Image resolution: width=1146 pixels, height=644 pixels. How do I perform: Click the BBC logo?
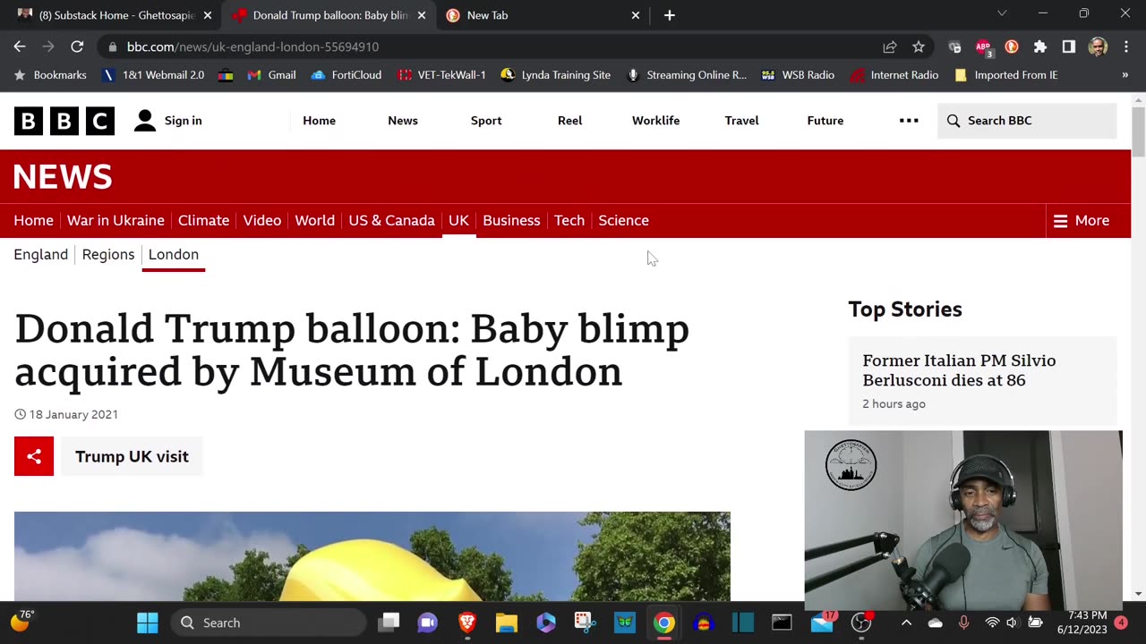click(x=64, y=121)
